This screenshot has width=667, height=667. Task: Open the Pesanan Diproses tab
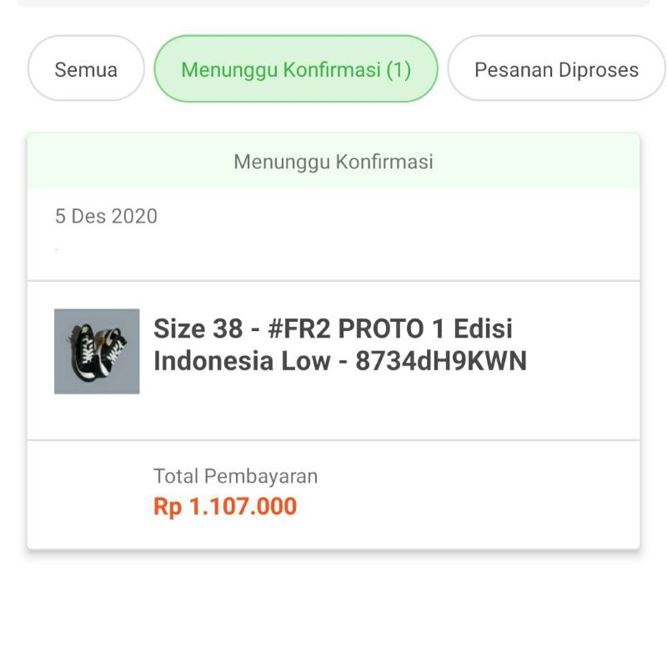(556, 69)
